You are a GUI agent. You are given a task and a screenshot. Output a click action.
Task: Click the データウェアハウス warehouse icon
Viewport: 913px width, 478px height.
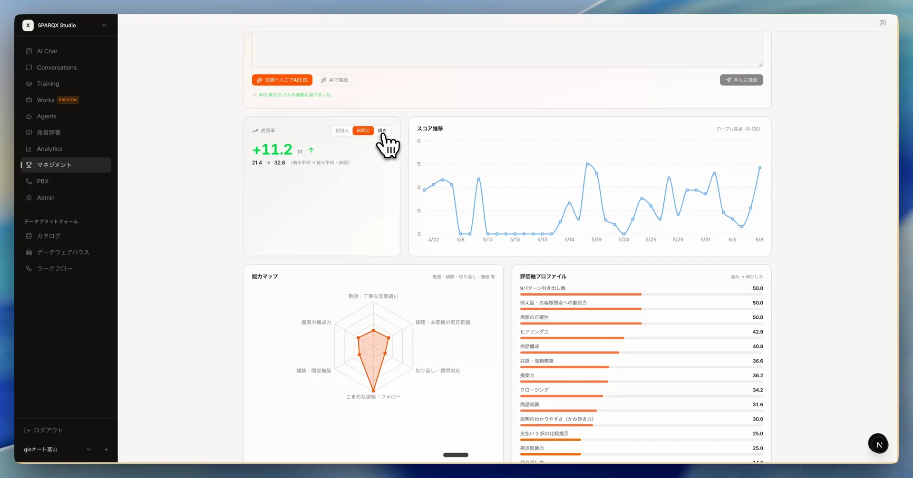29,252
